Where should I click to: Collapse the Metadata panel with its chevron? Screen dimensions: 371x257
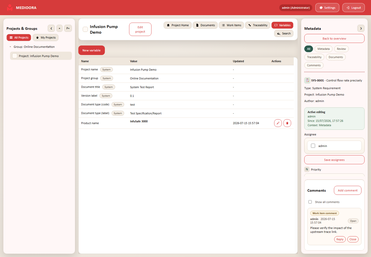pos(361,28)
